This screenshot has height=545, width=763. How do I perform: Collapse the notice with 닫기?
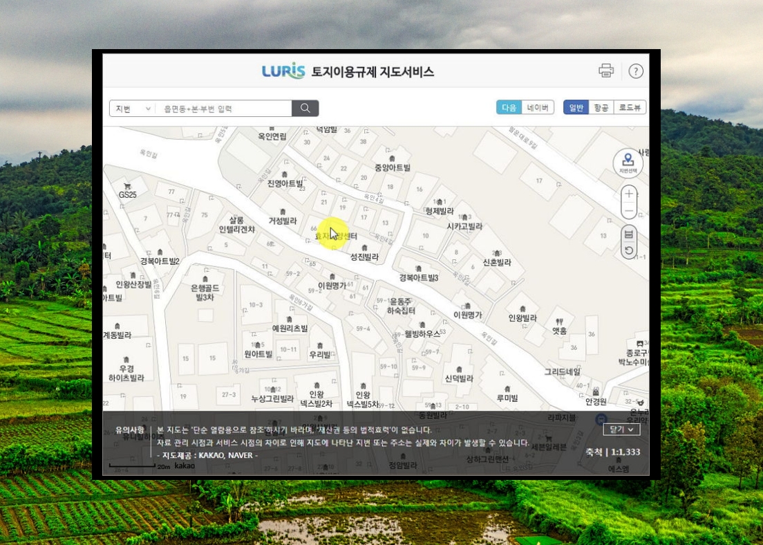tap(621, 429)
